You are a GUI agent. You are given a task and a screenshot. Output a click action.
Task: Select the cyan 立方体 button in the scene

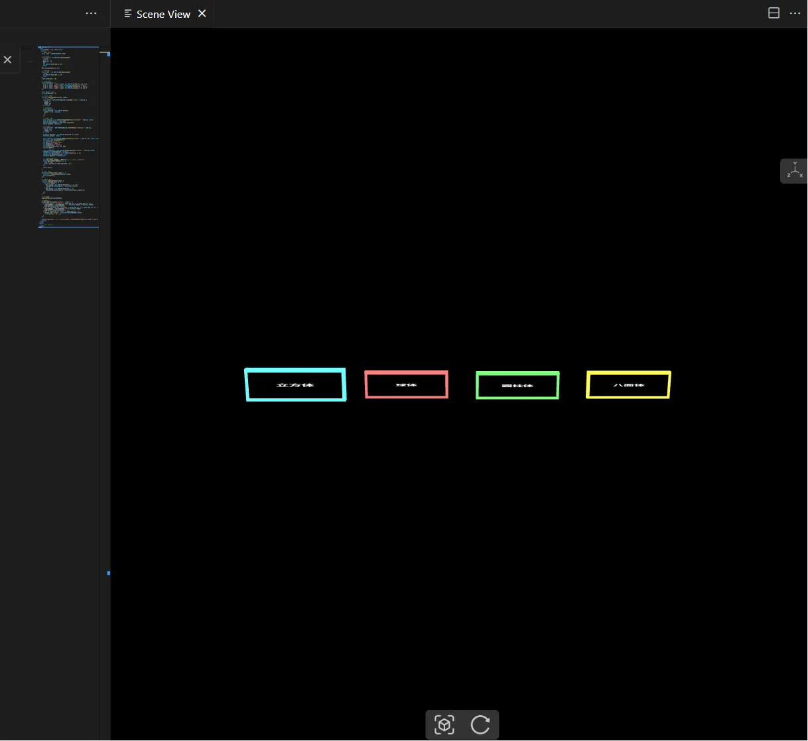pyautogui.click(x=295, y=385)
